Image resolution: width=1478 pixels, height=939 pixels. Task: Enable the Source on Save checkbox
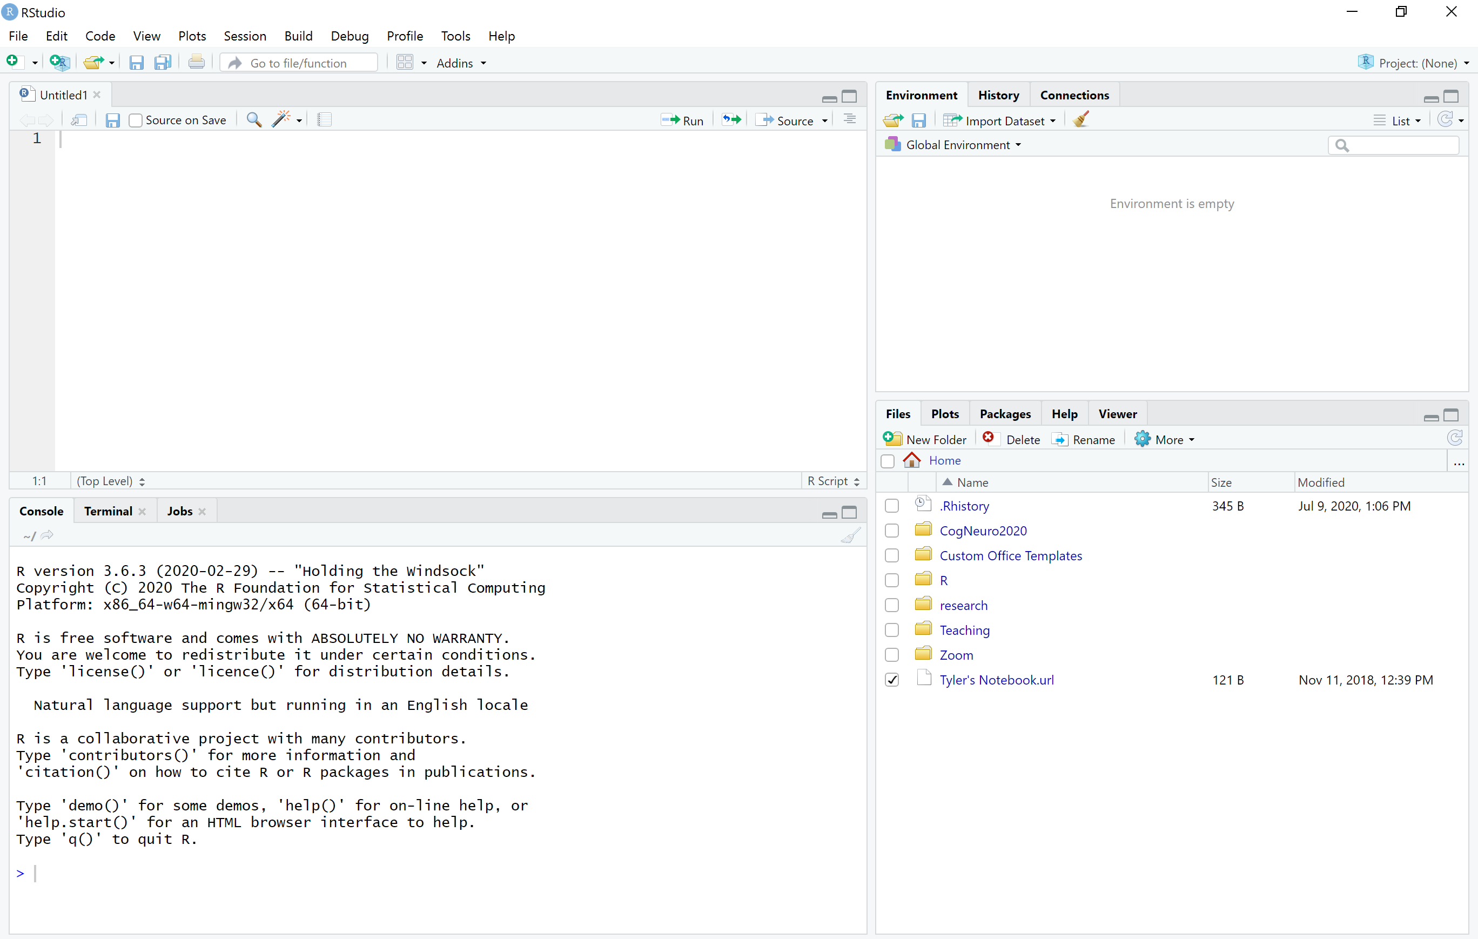click(136, 120)
